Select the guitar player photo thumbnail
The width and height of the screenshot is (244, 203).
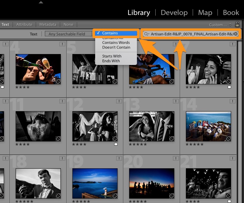tap(152, 69)
